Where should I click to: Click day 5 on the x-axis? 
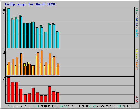[25, 106]
